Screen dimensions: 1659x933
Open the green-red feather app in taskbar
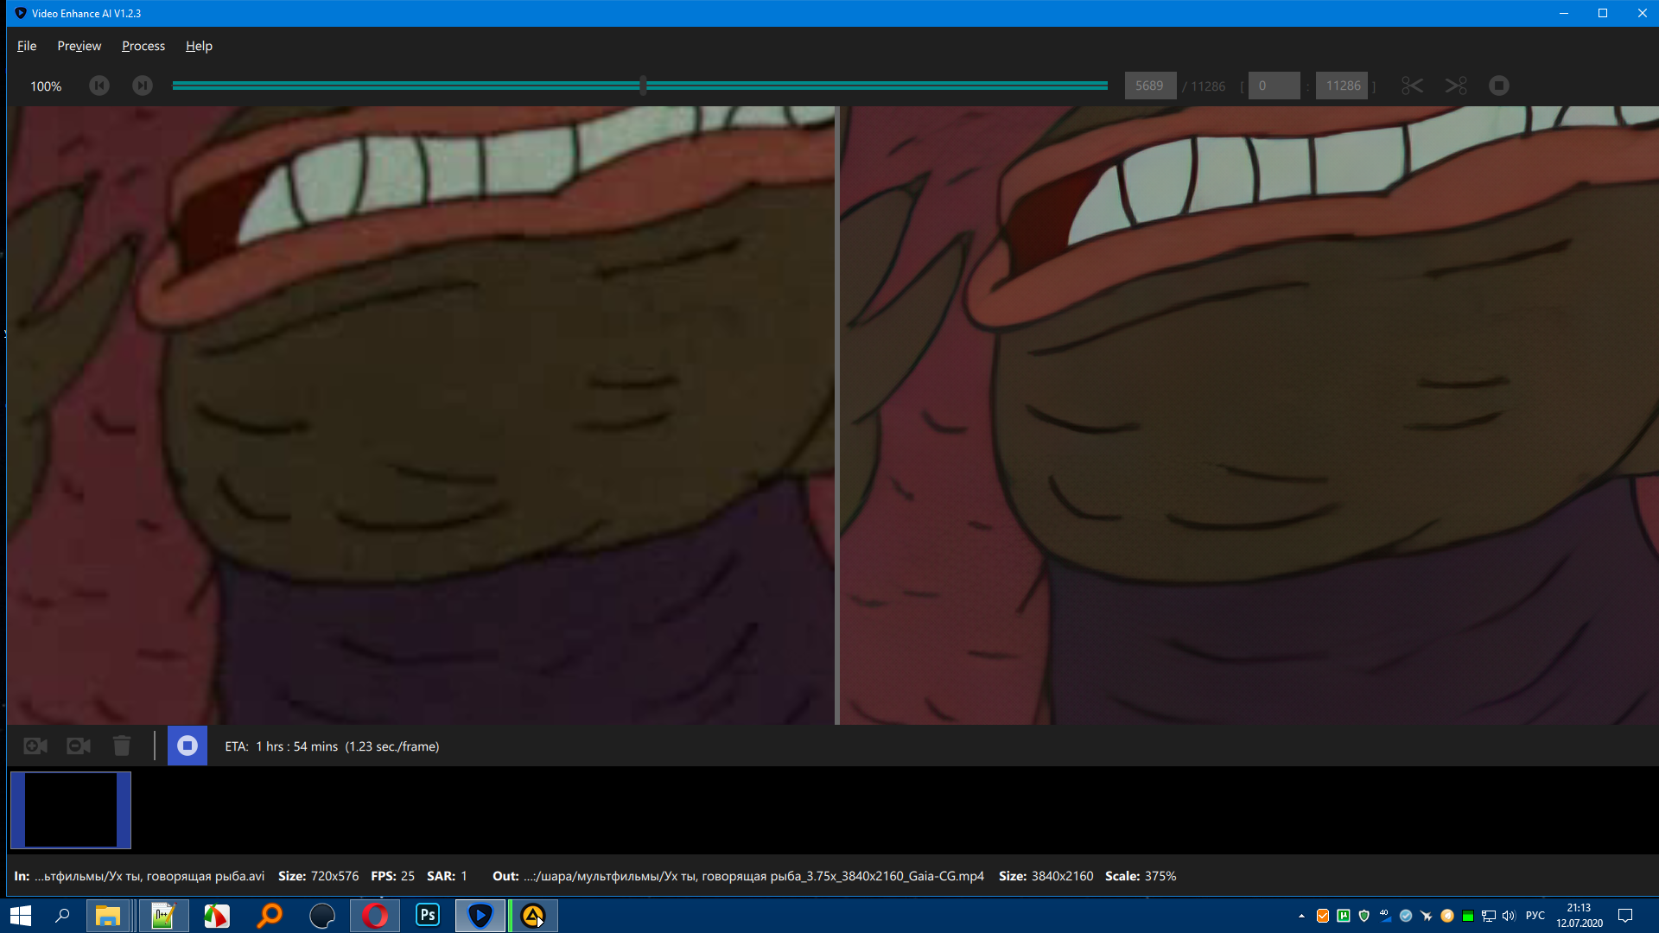pyautogui.click(x=216, y=916)
